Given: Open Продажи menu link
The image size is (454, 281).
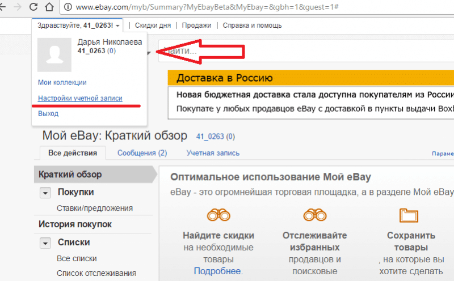Looking at the screenshot, I should tap(196, 25).
